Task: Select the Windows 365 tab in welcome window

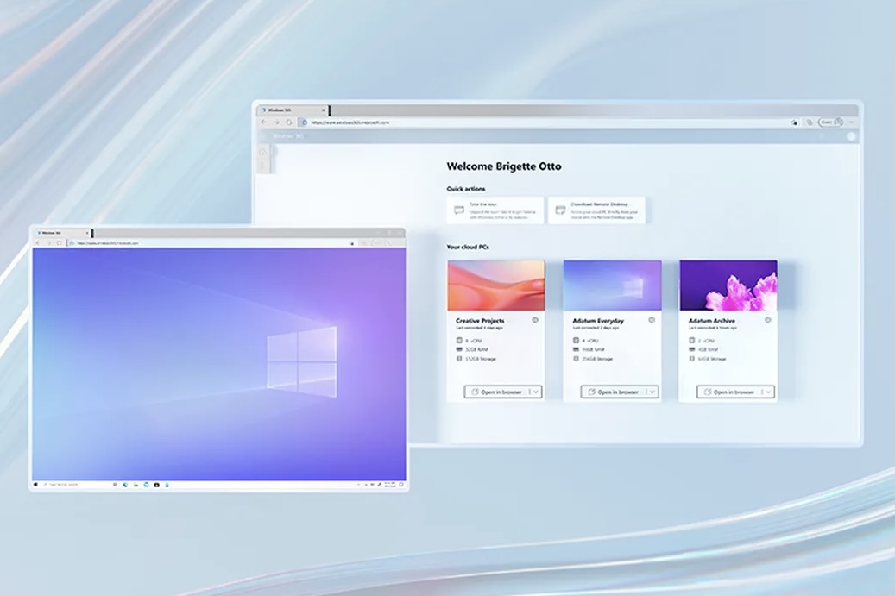Action: click(x=291, y=110)
